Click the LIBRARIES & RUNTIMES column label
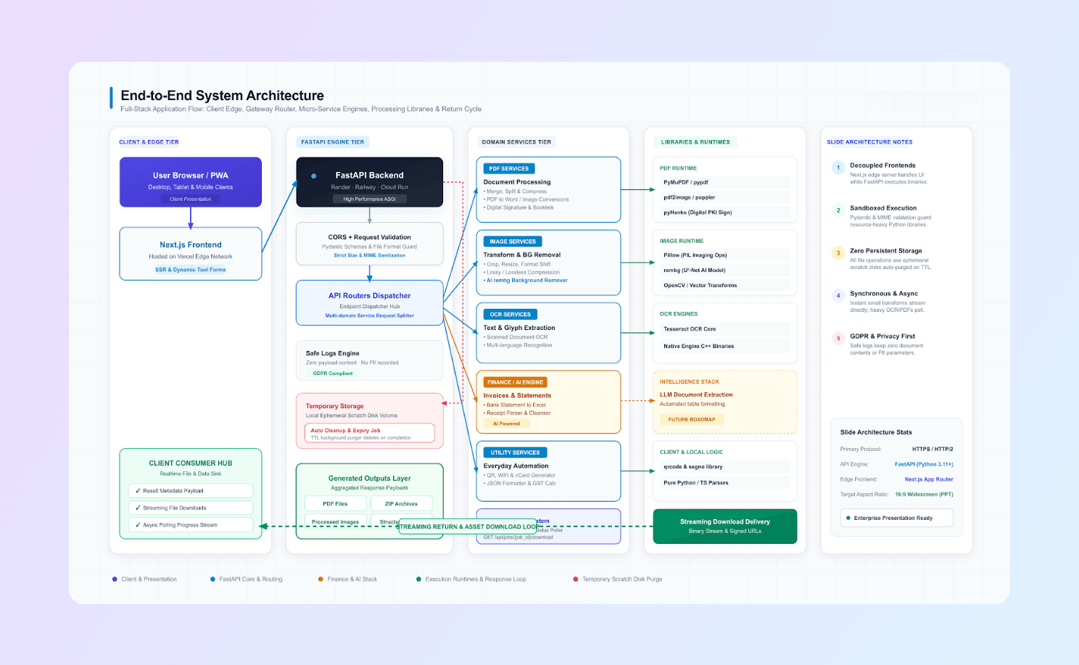Image resolution: width=1079 pixels, height=665 pixels. [x=695, y=142]
